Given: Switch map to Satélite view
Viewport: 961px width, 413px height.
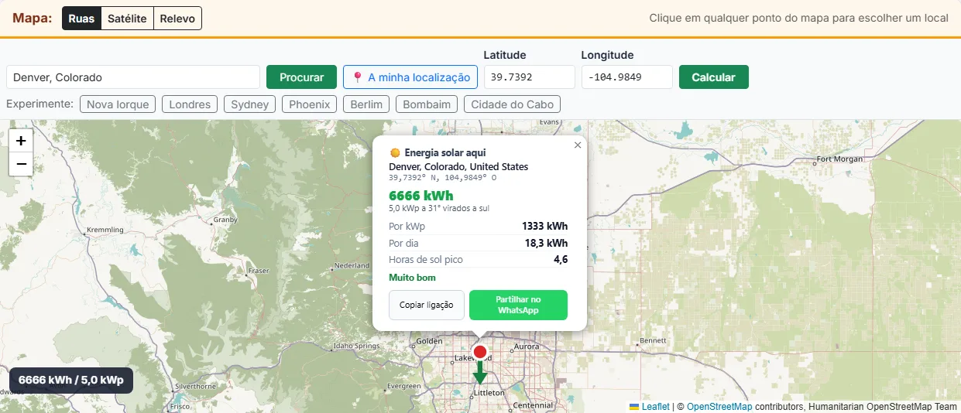Looking at the screenshot, I should tap(127, 19).
